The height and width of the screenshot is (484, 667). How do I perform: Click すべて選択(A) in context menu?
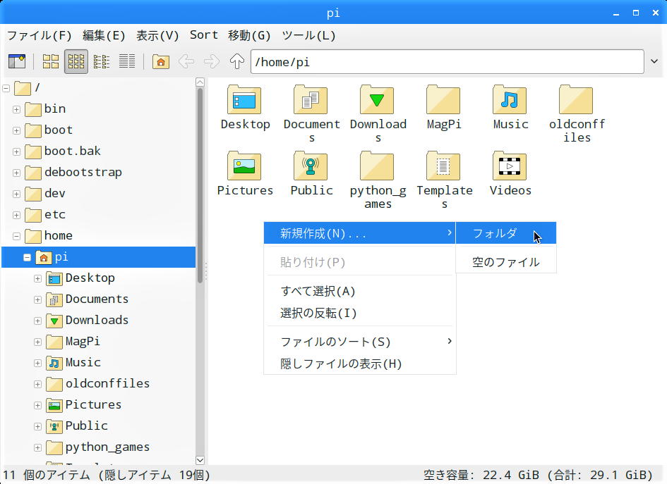pos(359,291)
